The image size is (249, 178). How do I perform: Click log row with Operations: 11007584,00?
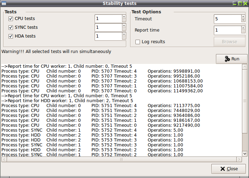coord(102,86)
